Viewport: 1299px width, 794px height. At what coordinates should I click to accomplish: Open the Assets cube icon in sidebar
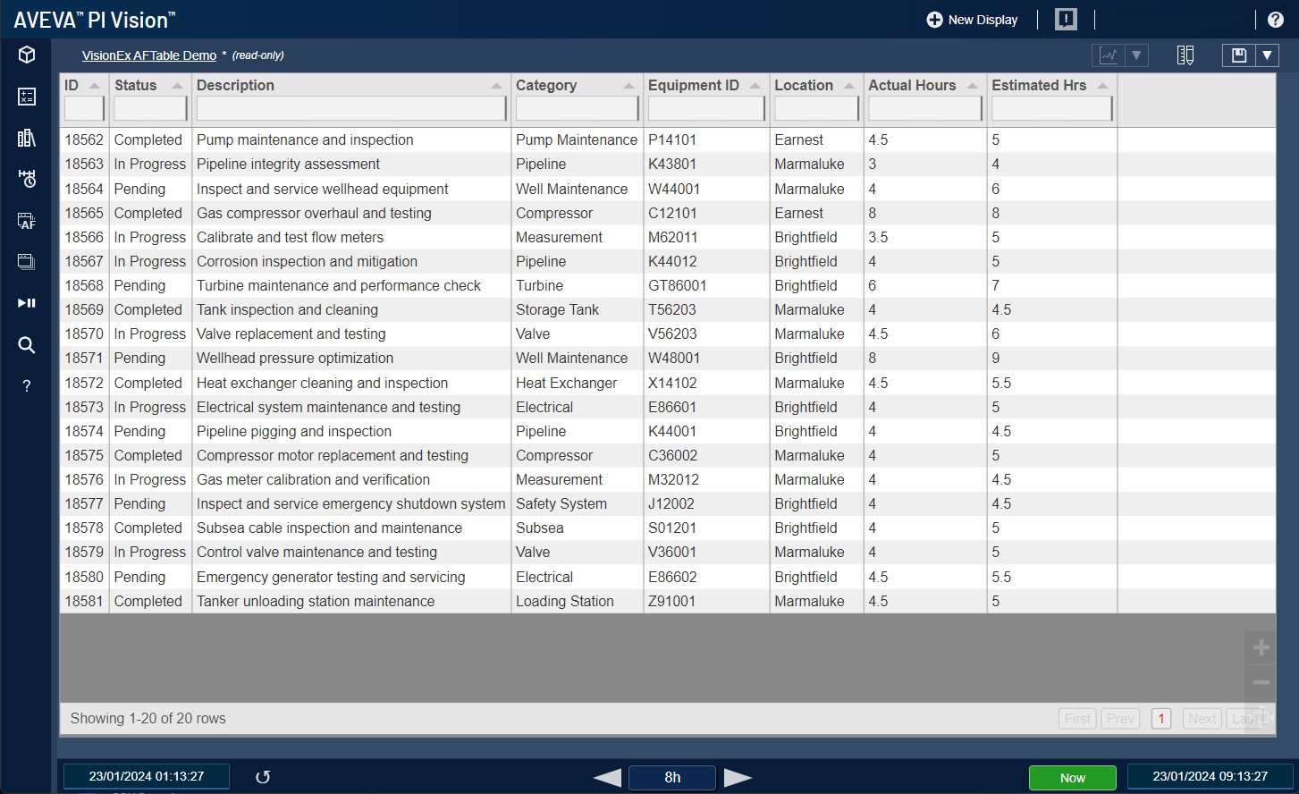[x=27, y=55]
